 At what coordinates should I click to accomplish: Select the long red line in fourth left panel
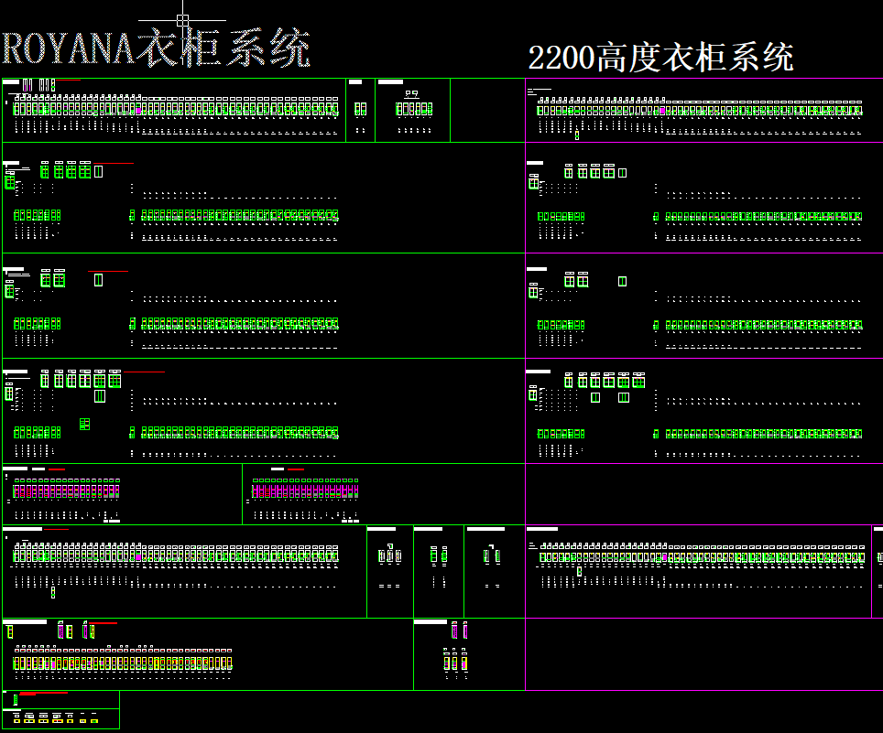click(x=145, y=372)
